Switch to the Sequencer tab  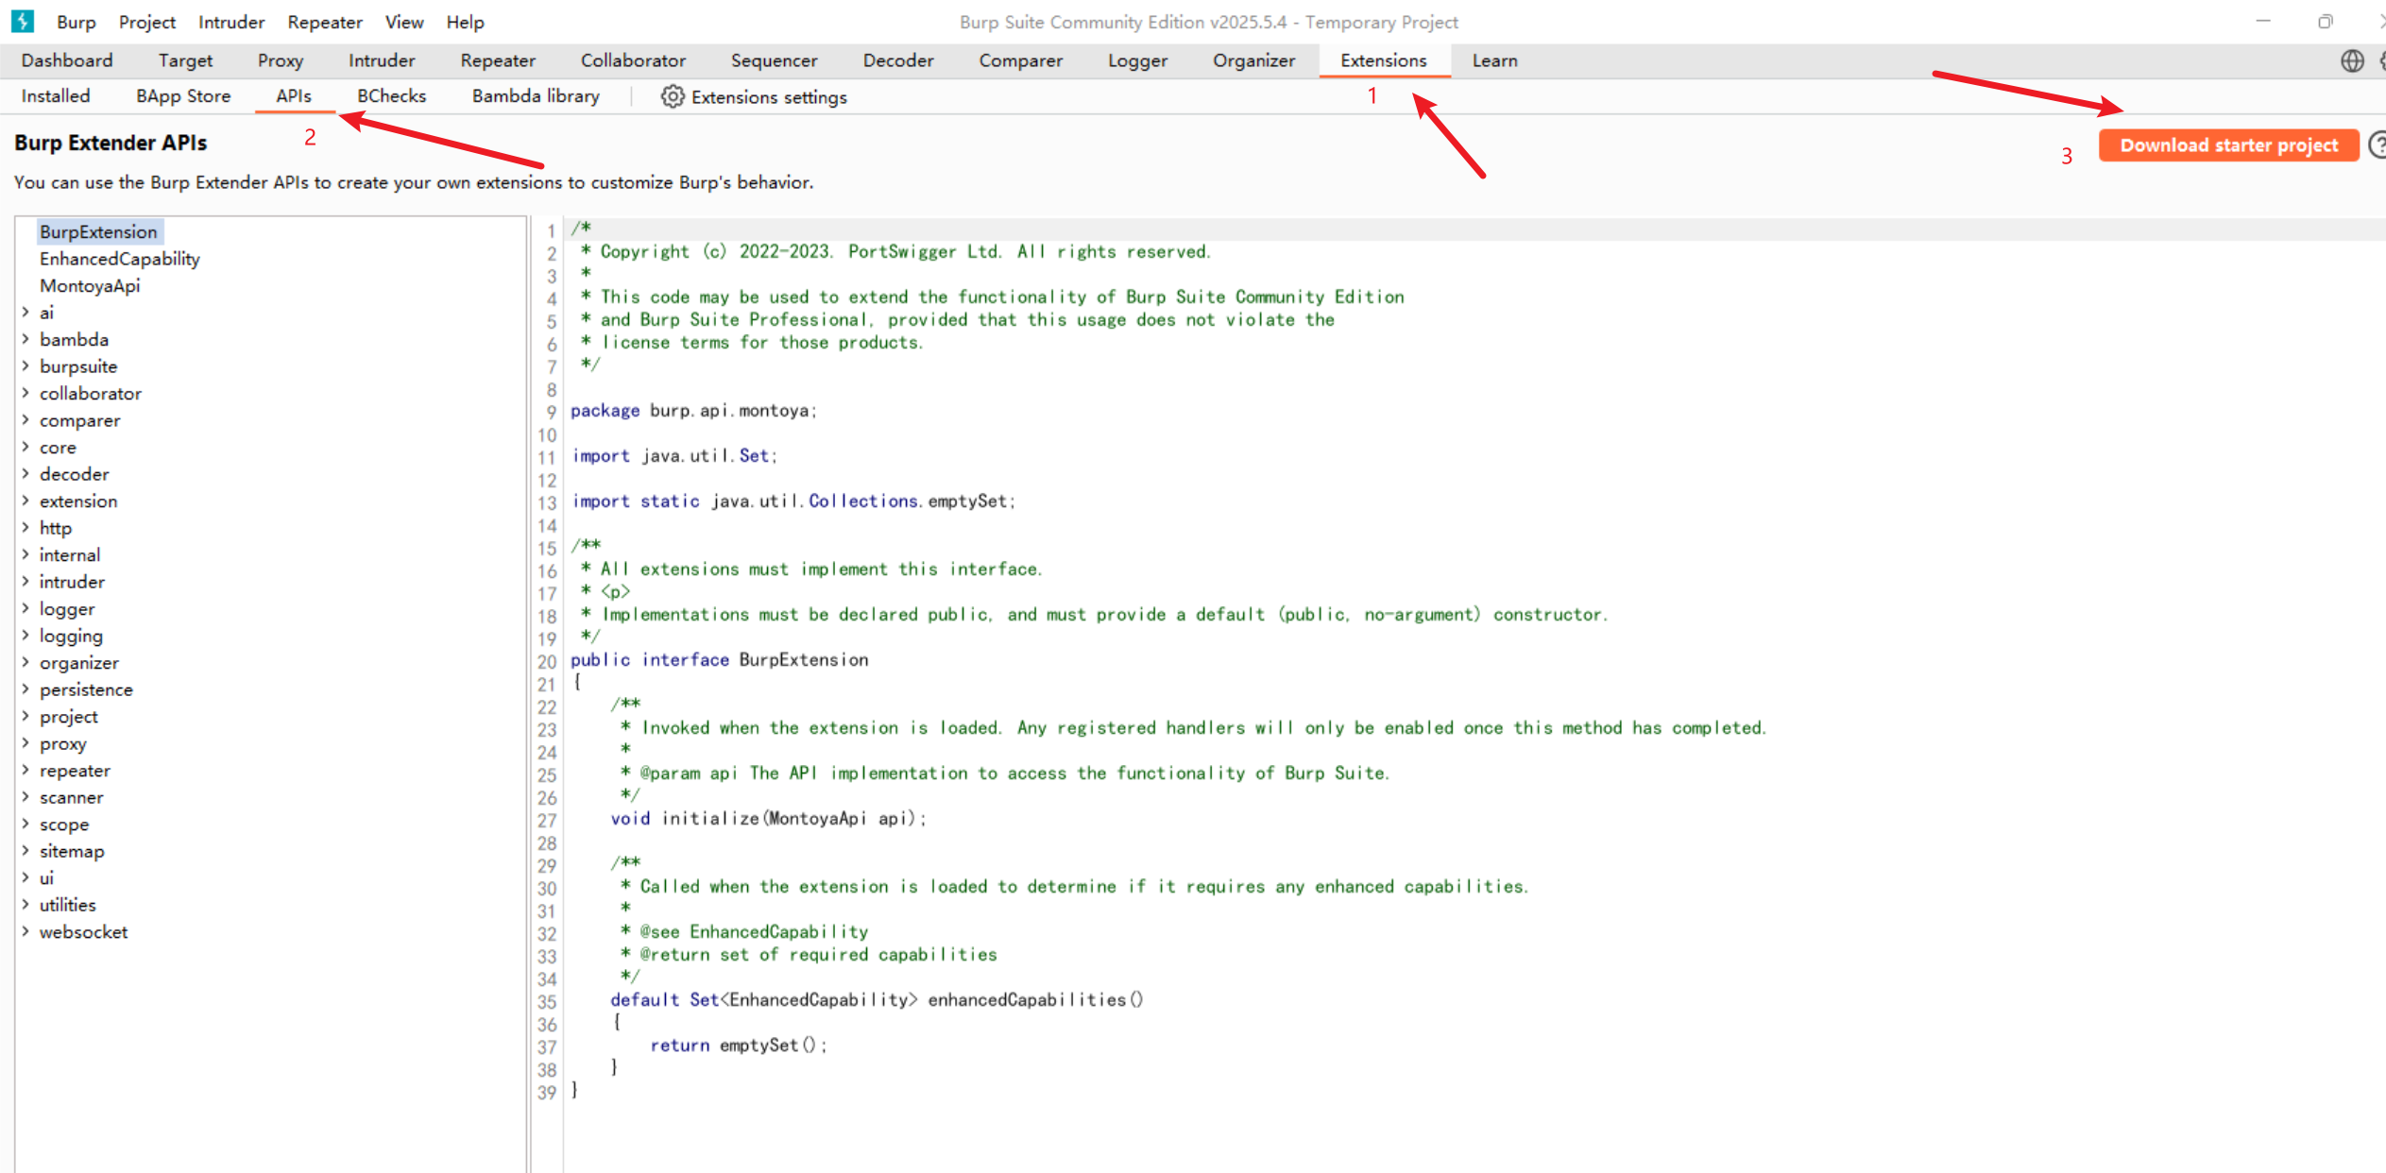774,60
